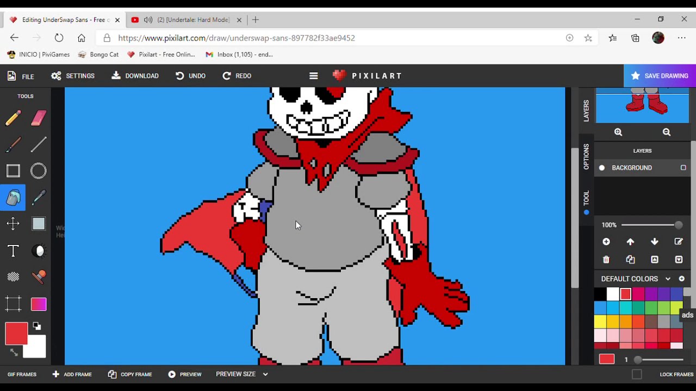The image size is (696, 391).
Task: Zoom out on the preview thumbnail
Action: tap(667, 132)
